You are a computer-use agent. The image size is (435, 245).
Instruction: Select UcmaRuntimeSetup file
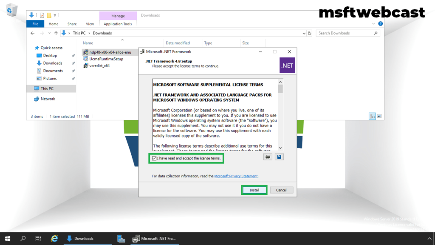pos(106,59)
